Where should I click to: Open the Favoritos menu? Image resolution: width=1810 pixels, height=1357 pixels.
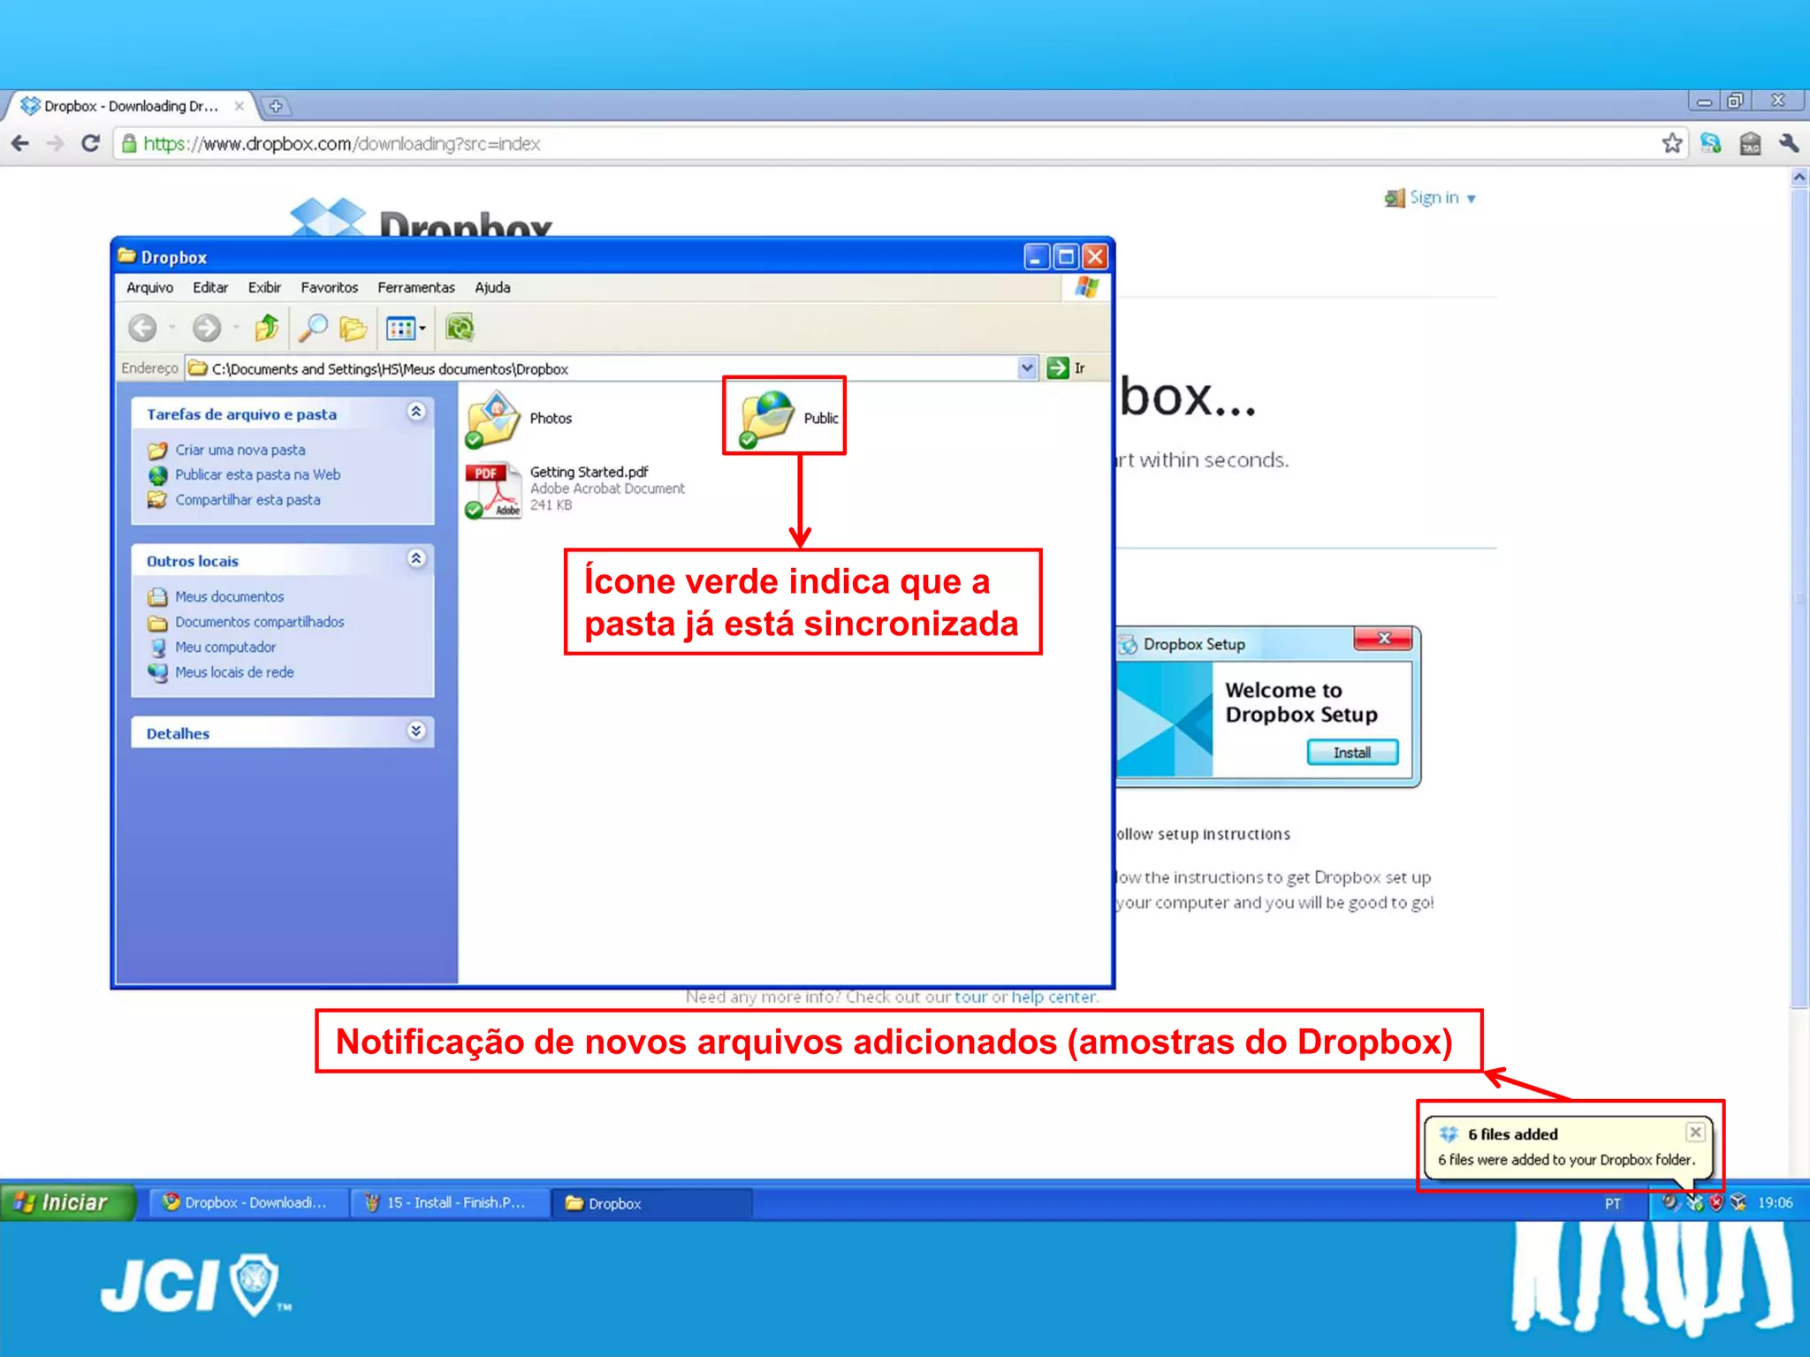(x=329, y=288)
